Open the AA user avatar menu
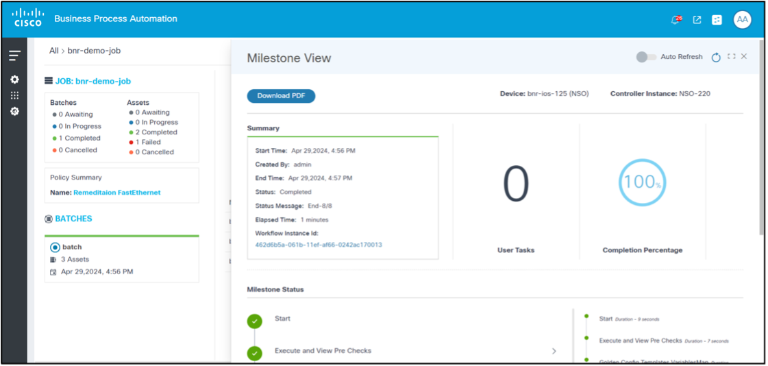 tap(742, 20)
